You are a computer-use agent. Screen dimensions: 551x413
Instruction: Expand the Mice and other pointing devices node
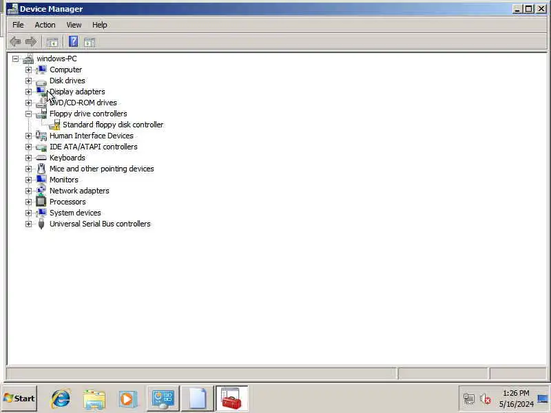click(x=28, y=169)
